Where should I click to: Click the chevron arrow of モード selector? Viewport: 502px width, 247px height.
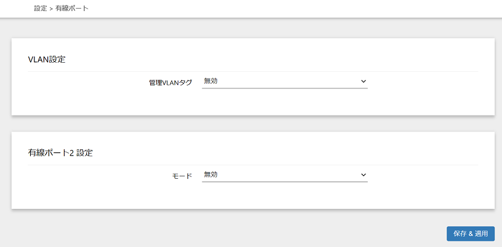363,175
